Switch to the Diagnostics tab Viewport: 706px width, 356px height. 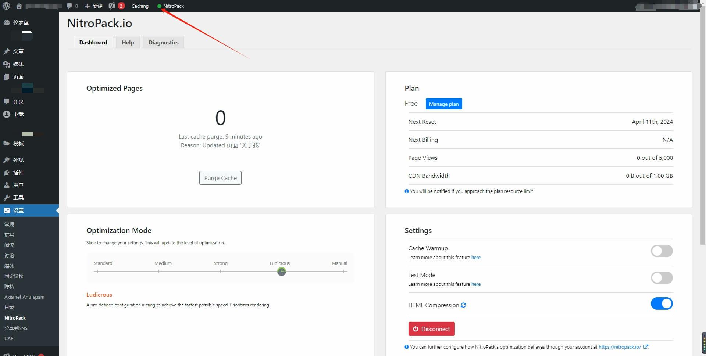point(163,43)
